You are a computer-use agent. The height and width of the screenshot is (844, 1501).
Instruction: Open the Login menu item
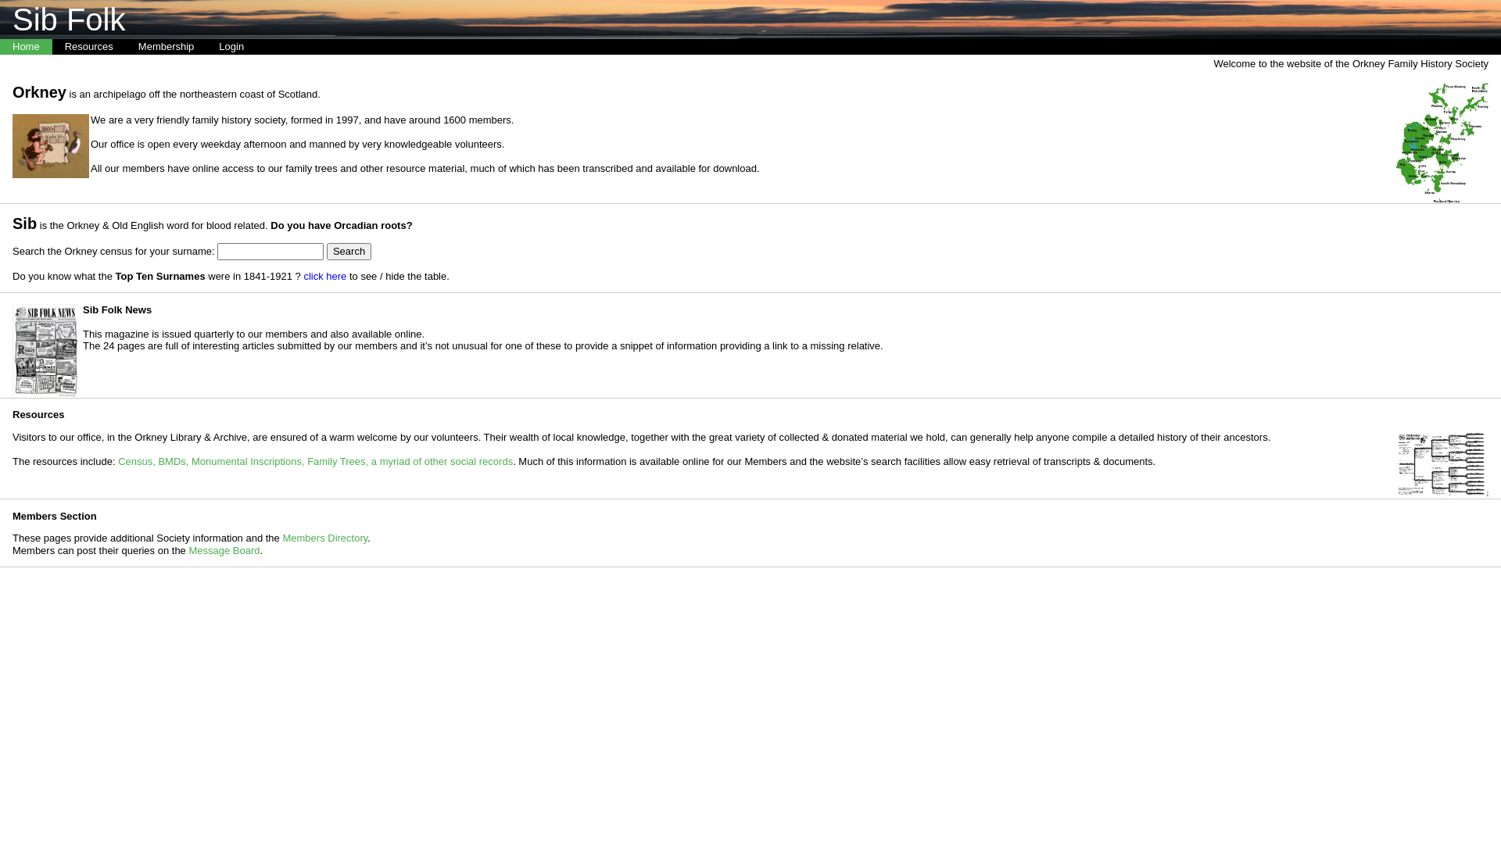[231, 47]
